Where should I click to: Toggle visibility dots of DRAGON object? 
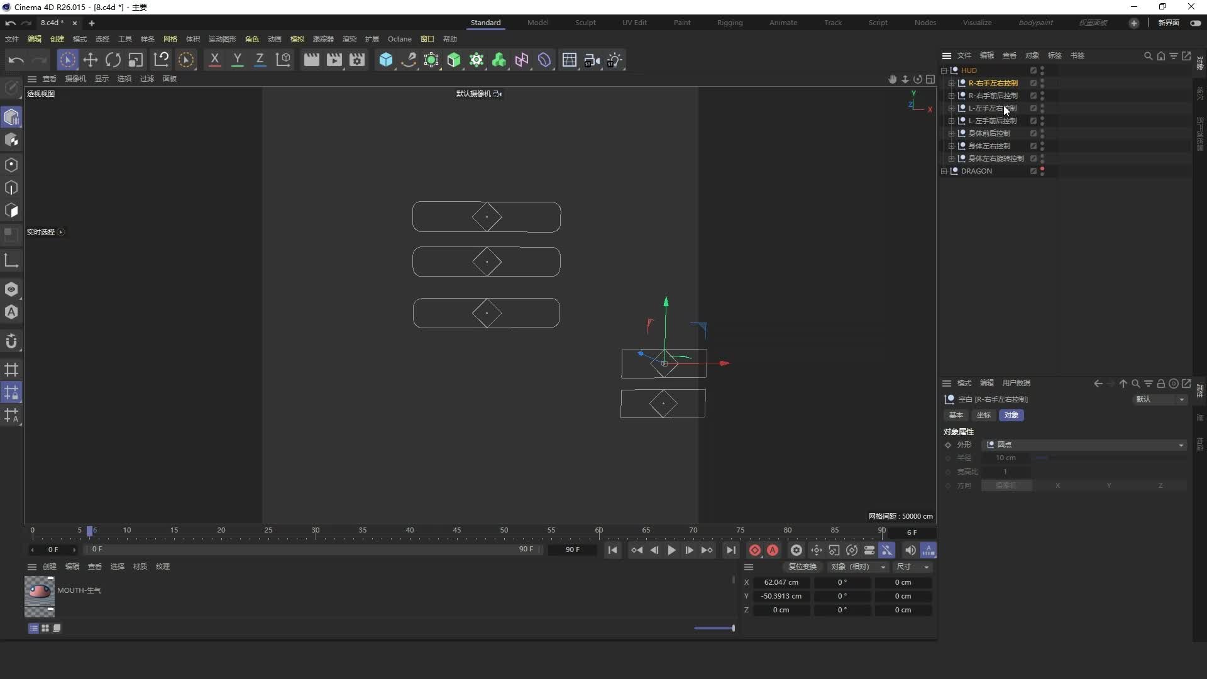(x=1042, y=171)
